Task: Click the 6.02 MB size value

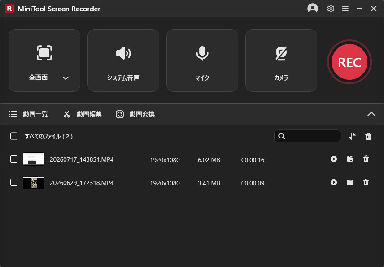Action: coord(209,160)
